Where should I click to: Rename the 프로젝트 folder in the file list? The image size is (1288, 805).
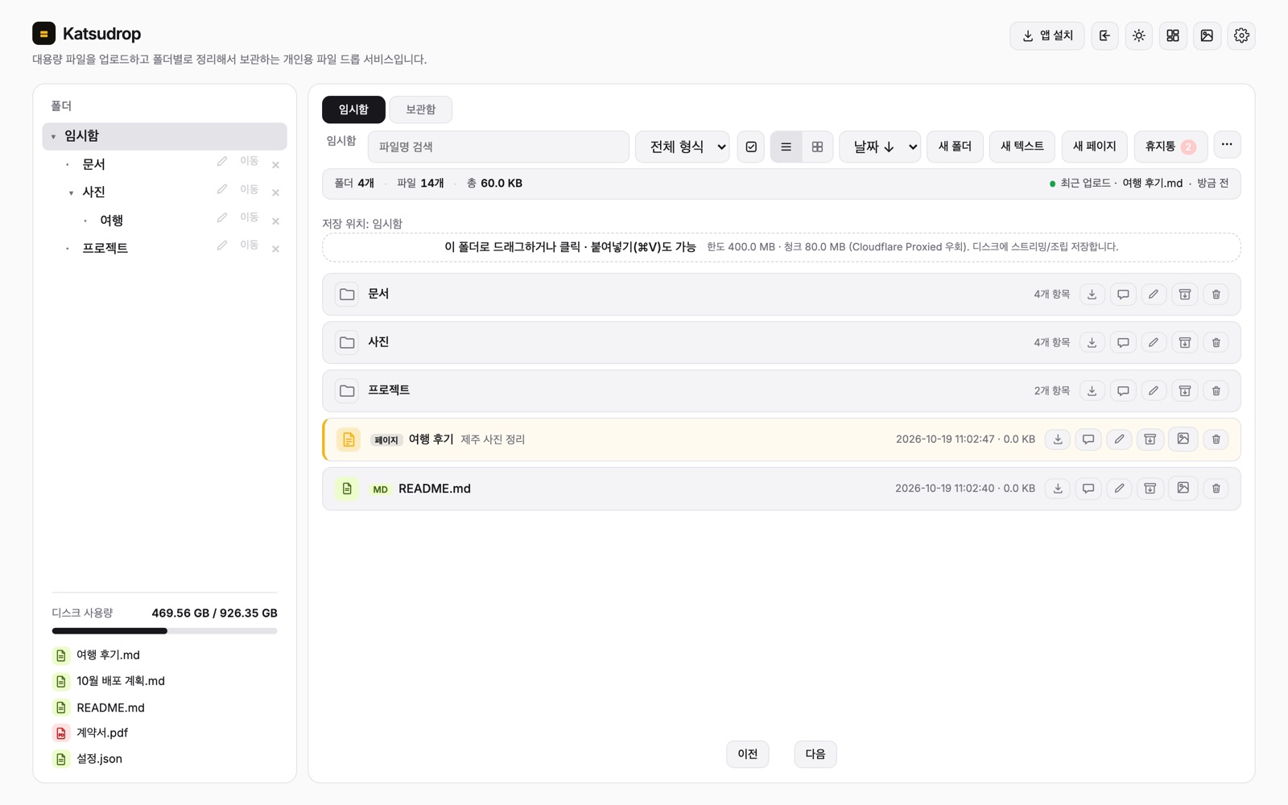click(1154, 391)
